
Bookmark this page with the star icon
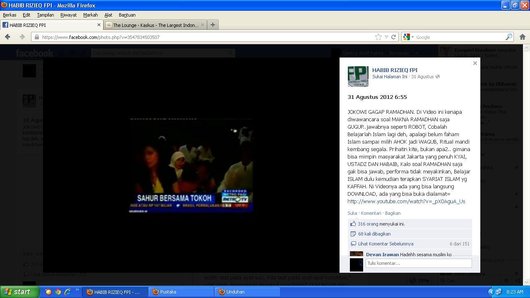point(378,37)
